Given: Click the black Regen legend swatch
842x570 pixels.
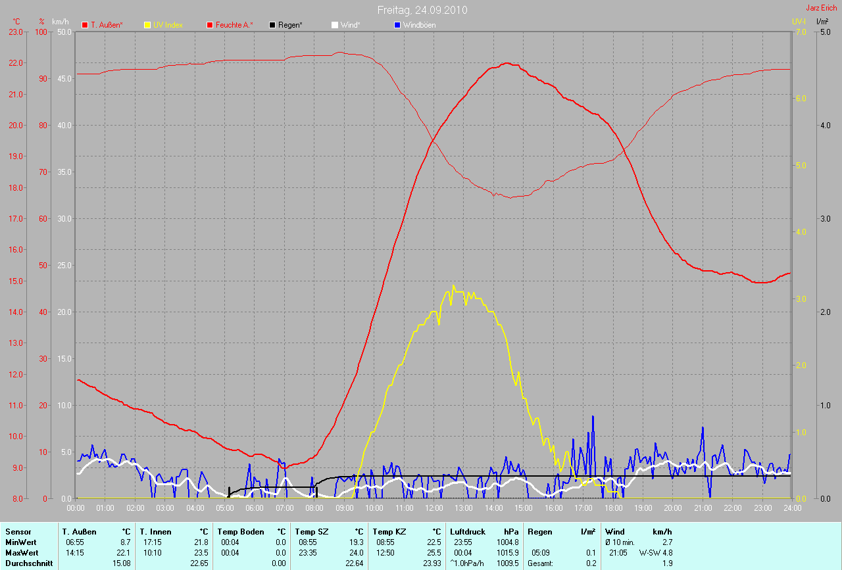Looking at the screenshot, I should click(272, 25).
